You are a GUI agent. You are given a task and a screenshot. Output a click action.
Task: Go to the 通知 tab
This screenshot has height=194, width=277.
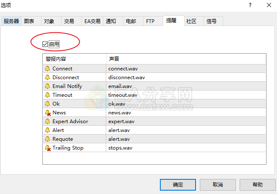[x=113, y=21]
